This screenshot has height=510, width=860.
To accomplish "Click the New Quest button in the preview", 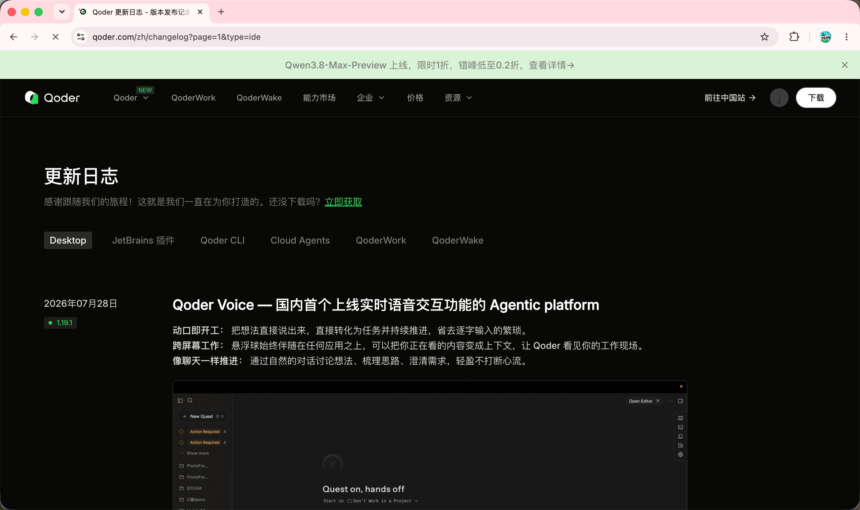I will pos(203,416).
